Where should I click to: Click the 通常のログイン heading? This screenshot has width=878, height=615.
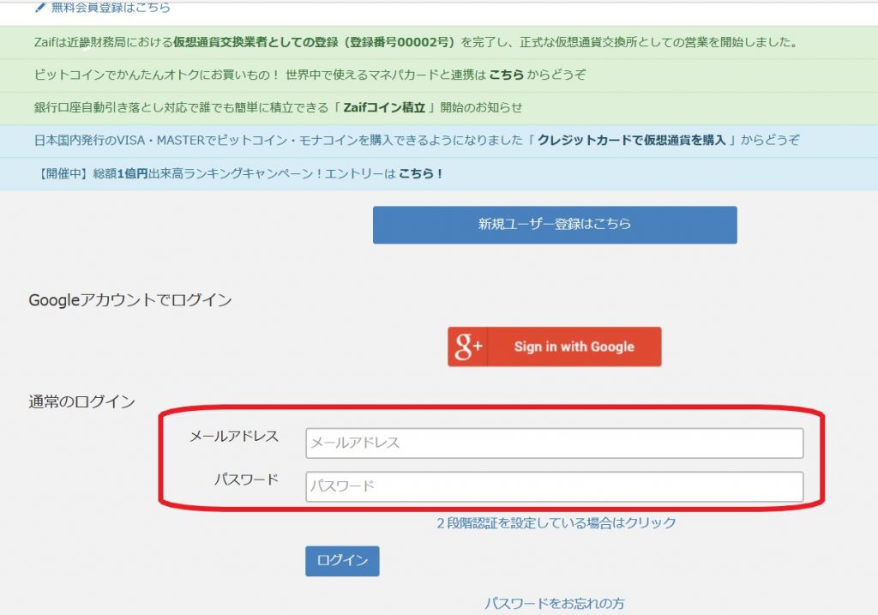pyautogui.click(x=81, y=401)
